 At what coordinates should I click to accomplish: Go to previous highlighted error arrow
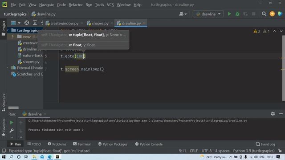click(x=274, y=31)
